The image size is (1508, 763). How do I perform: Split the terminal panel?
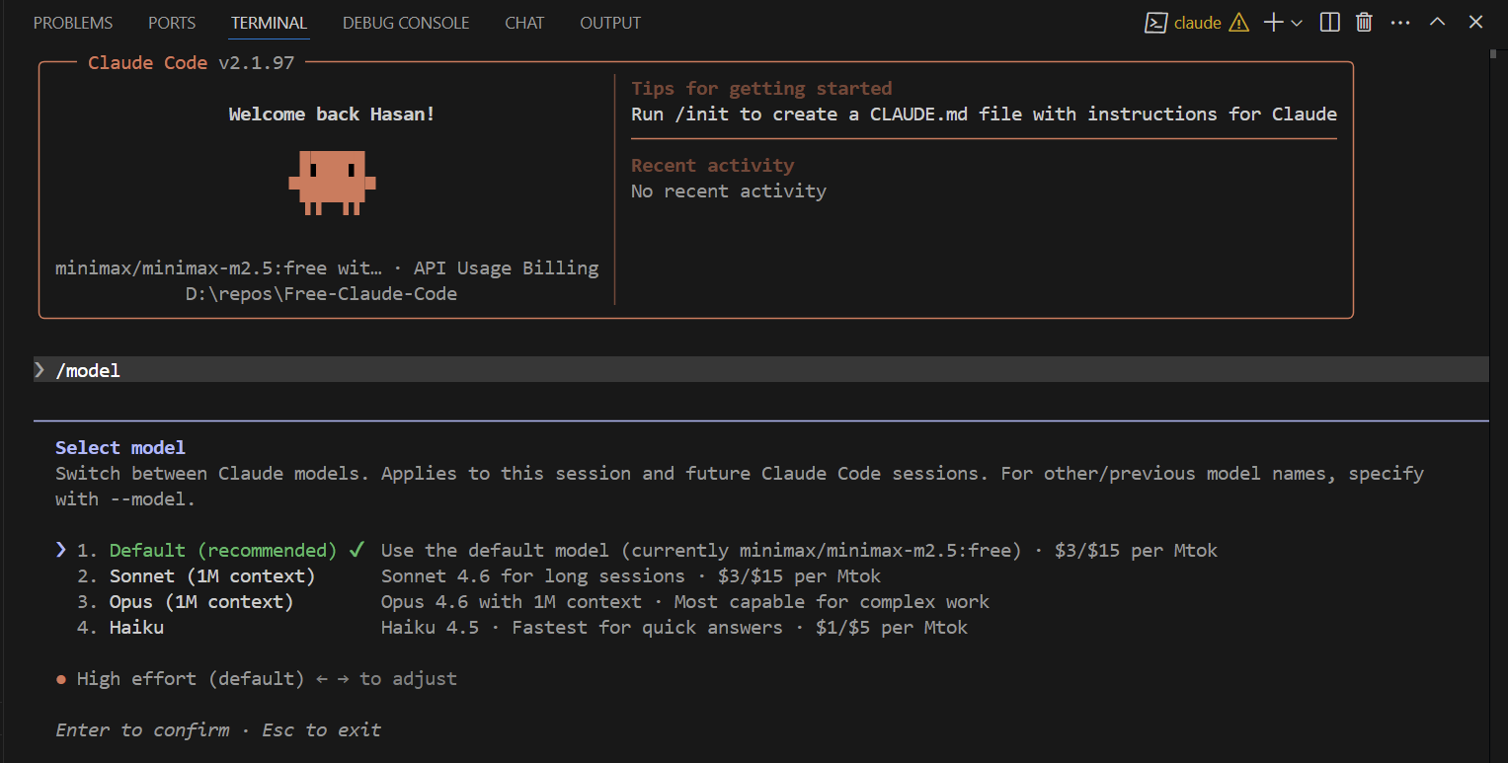(x=1330, y=23)
